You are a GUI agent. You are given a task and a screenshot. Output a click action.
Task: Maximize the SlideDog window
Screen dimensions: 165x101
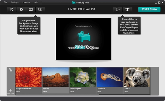pyautogui.click(x=159, y=2)
